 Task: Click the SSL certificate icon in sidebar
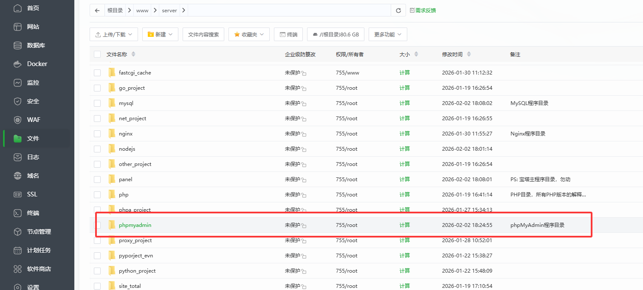point(17,194)
